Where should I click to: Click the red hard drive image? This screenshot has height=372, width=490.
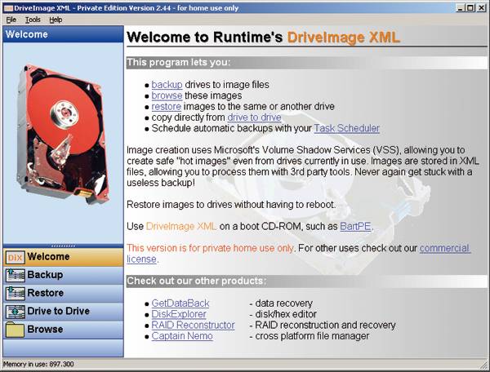click(x=63, y=134)
